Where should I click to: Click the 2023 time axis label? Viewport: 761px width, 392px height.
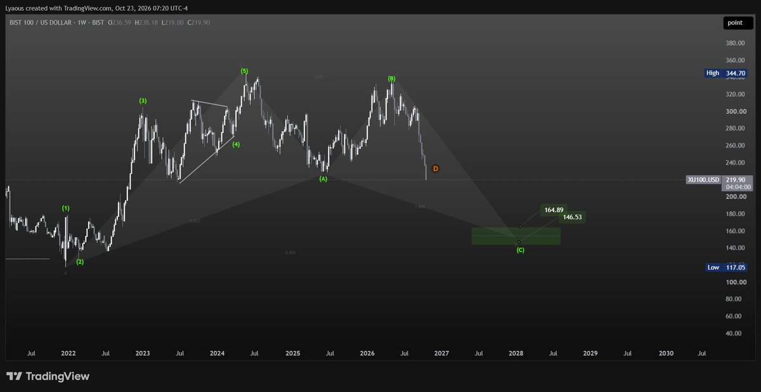(143, 353)
